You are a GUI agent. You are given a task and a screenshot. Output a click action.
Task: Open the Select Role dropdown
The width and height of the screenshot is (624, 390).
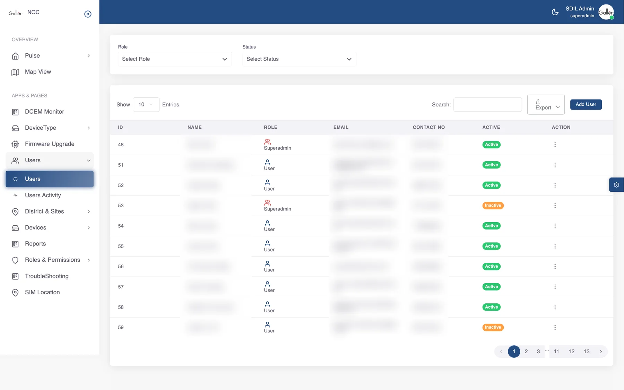click(x=175, y=59)
